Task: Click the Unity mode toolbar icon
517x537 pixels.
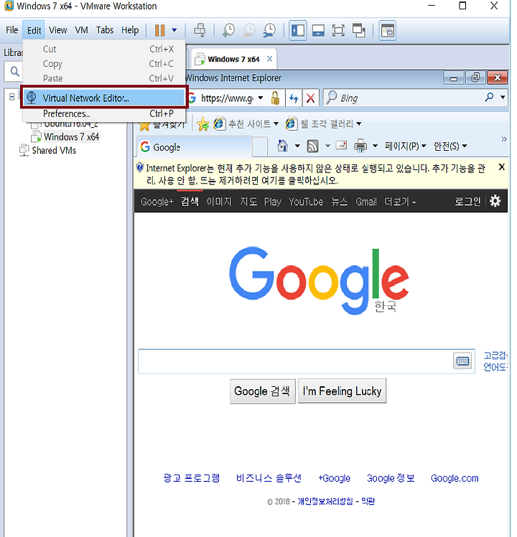Action: coord(359,30)
